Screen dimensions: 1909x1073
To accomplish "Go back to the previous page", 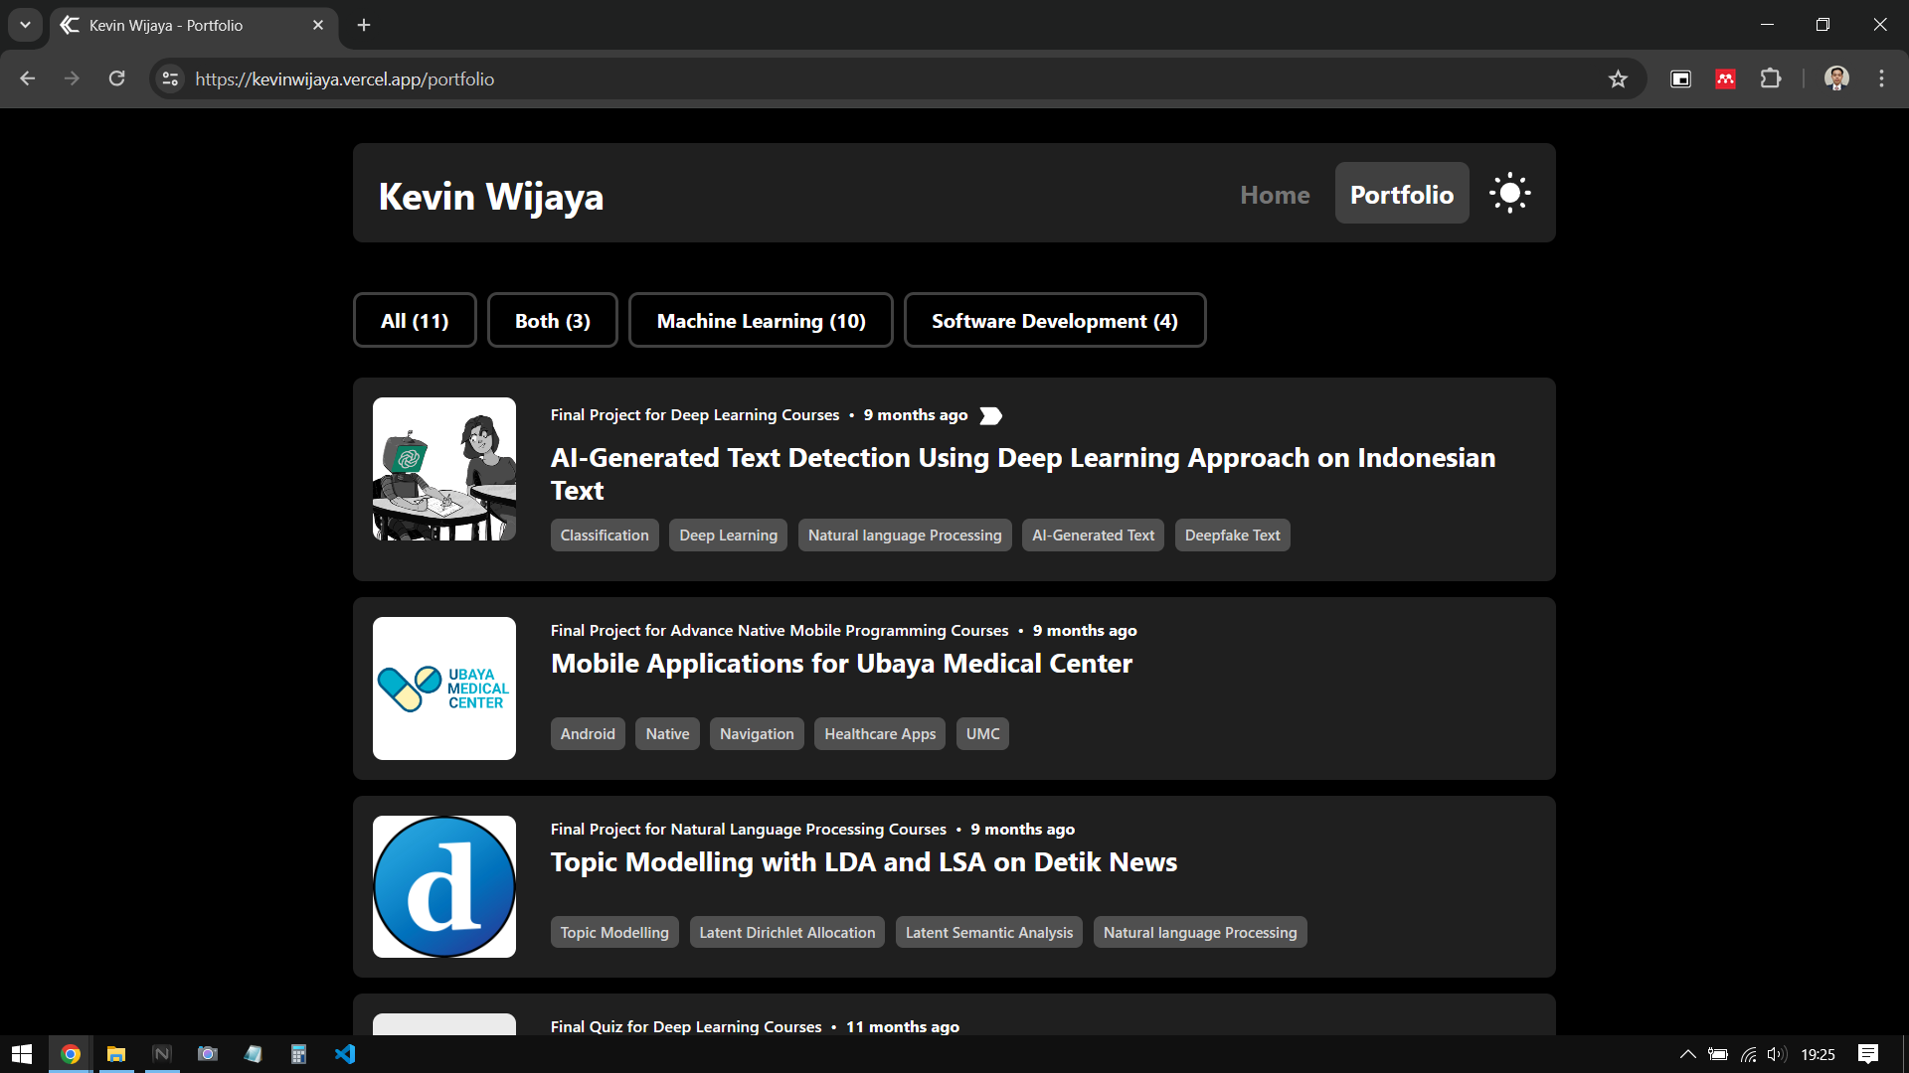I will tap(28, 78).
